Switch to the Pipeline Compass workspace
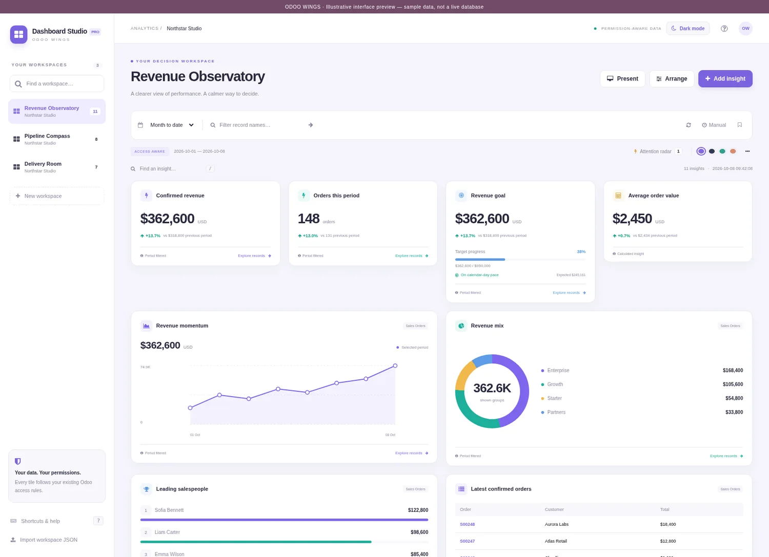The width and height of the screenshot is (769, 557). click(57, 139)
